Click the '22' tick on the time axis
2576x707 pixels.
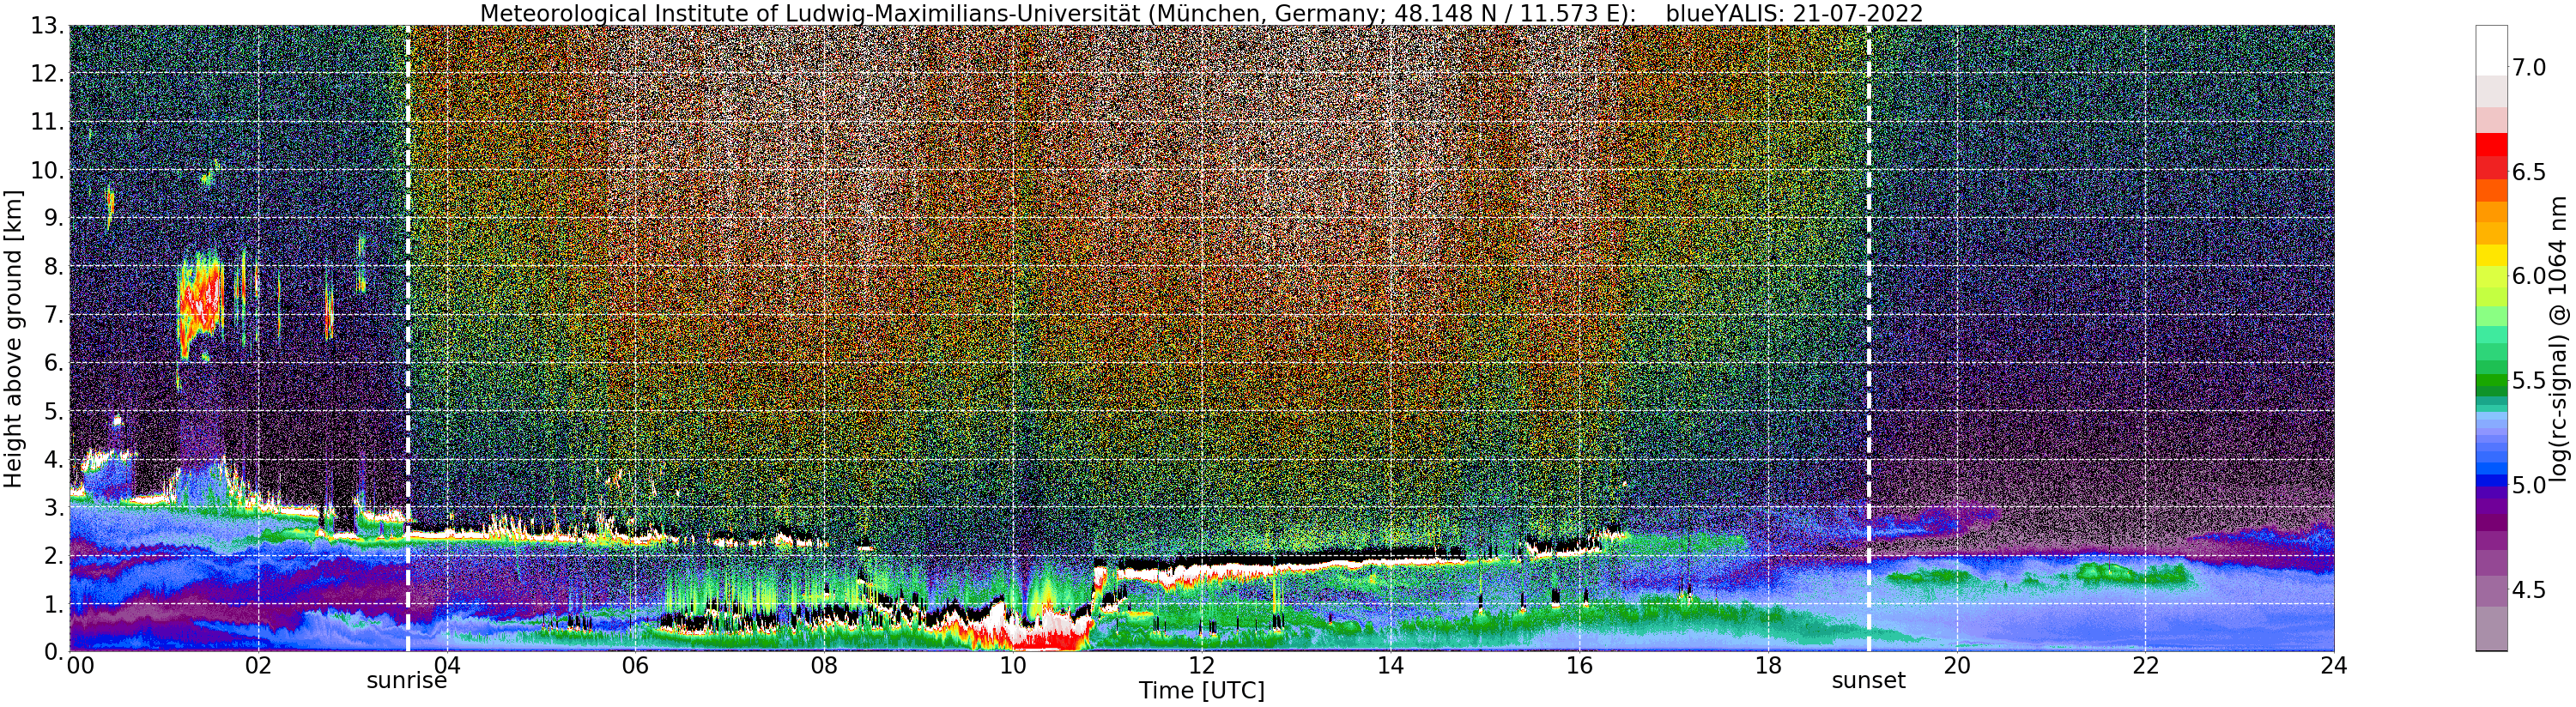pyautogui.click(x=2145, y=666)
